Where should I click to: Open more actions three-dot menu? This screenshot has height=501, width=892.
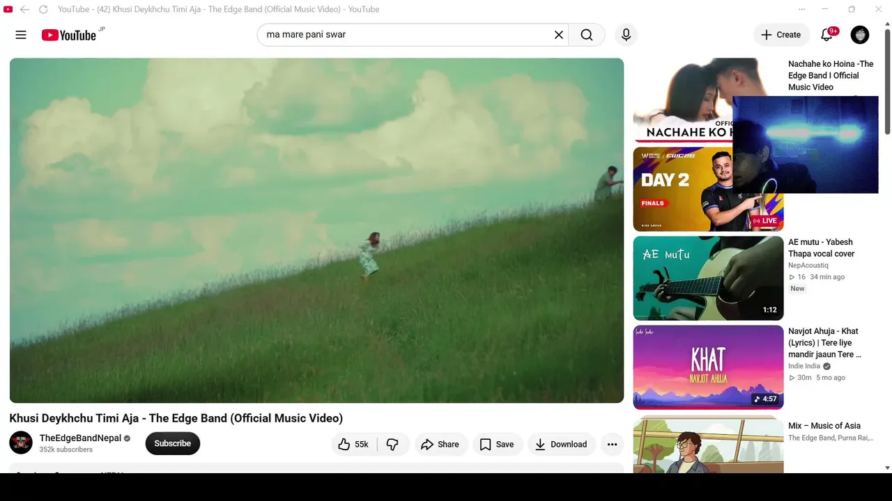tap(612, 444)
